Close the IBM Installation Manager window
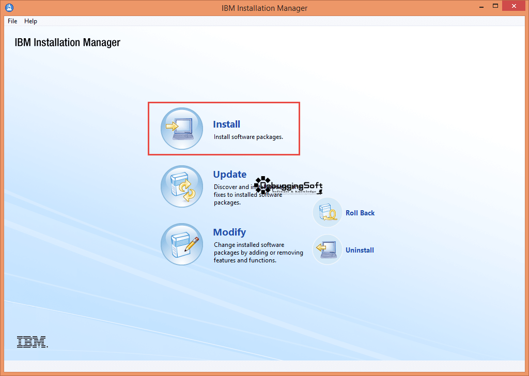529x376 pixels. pos(514,6)
